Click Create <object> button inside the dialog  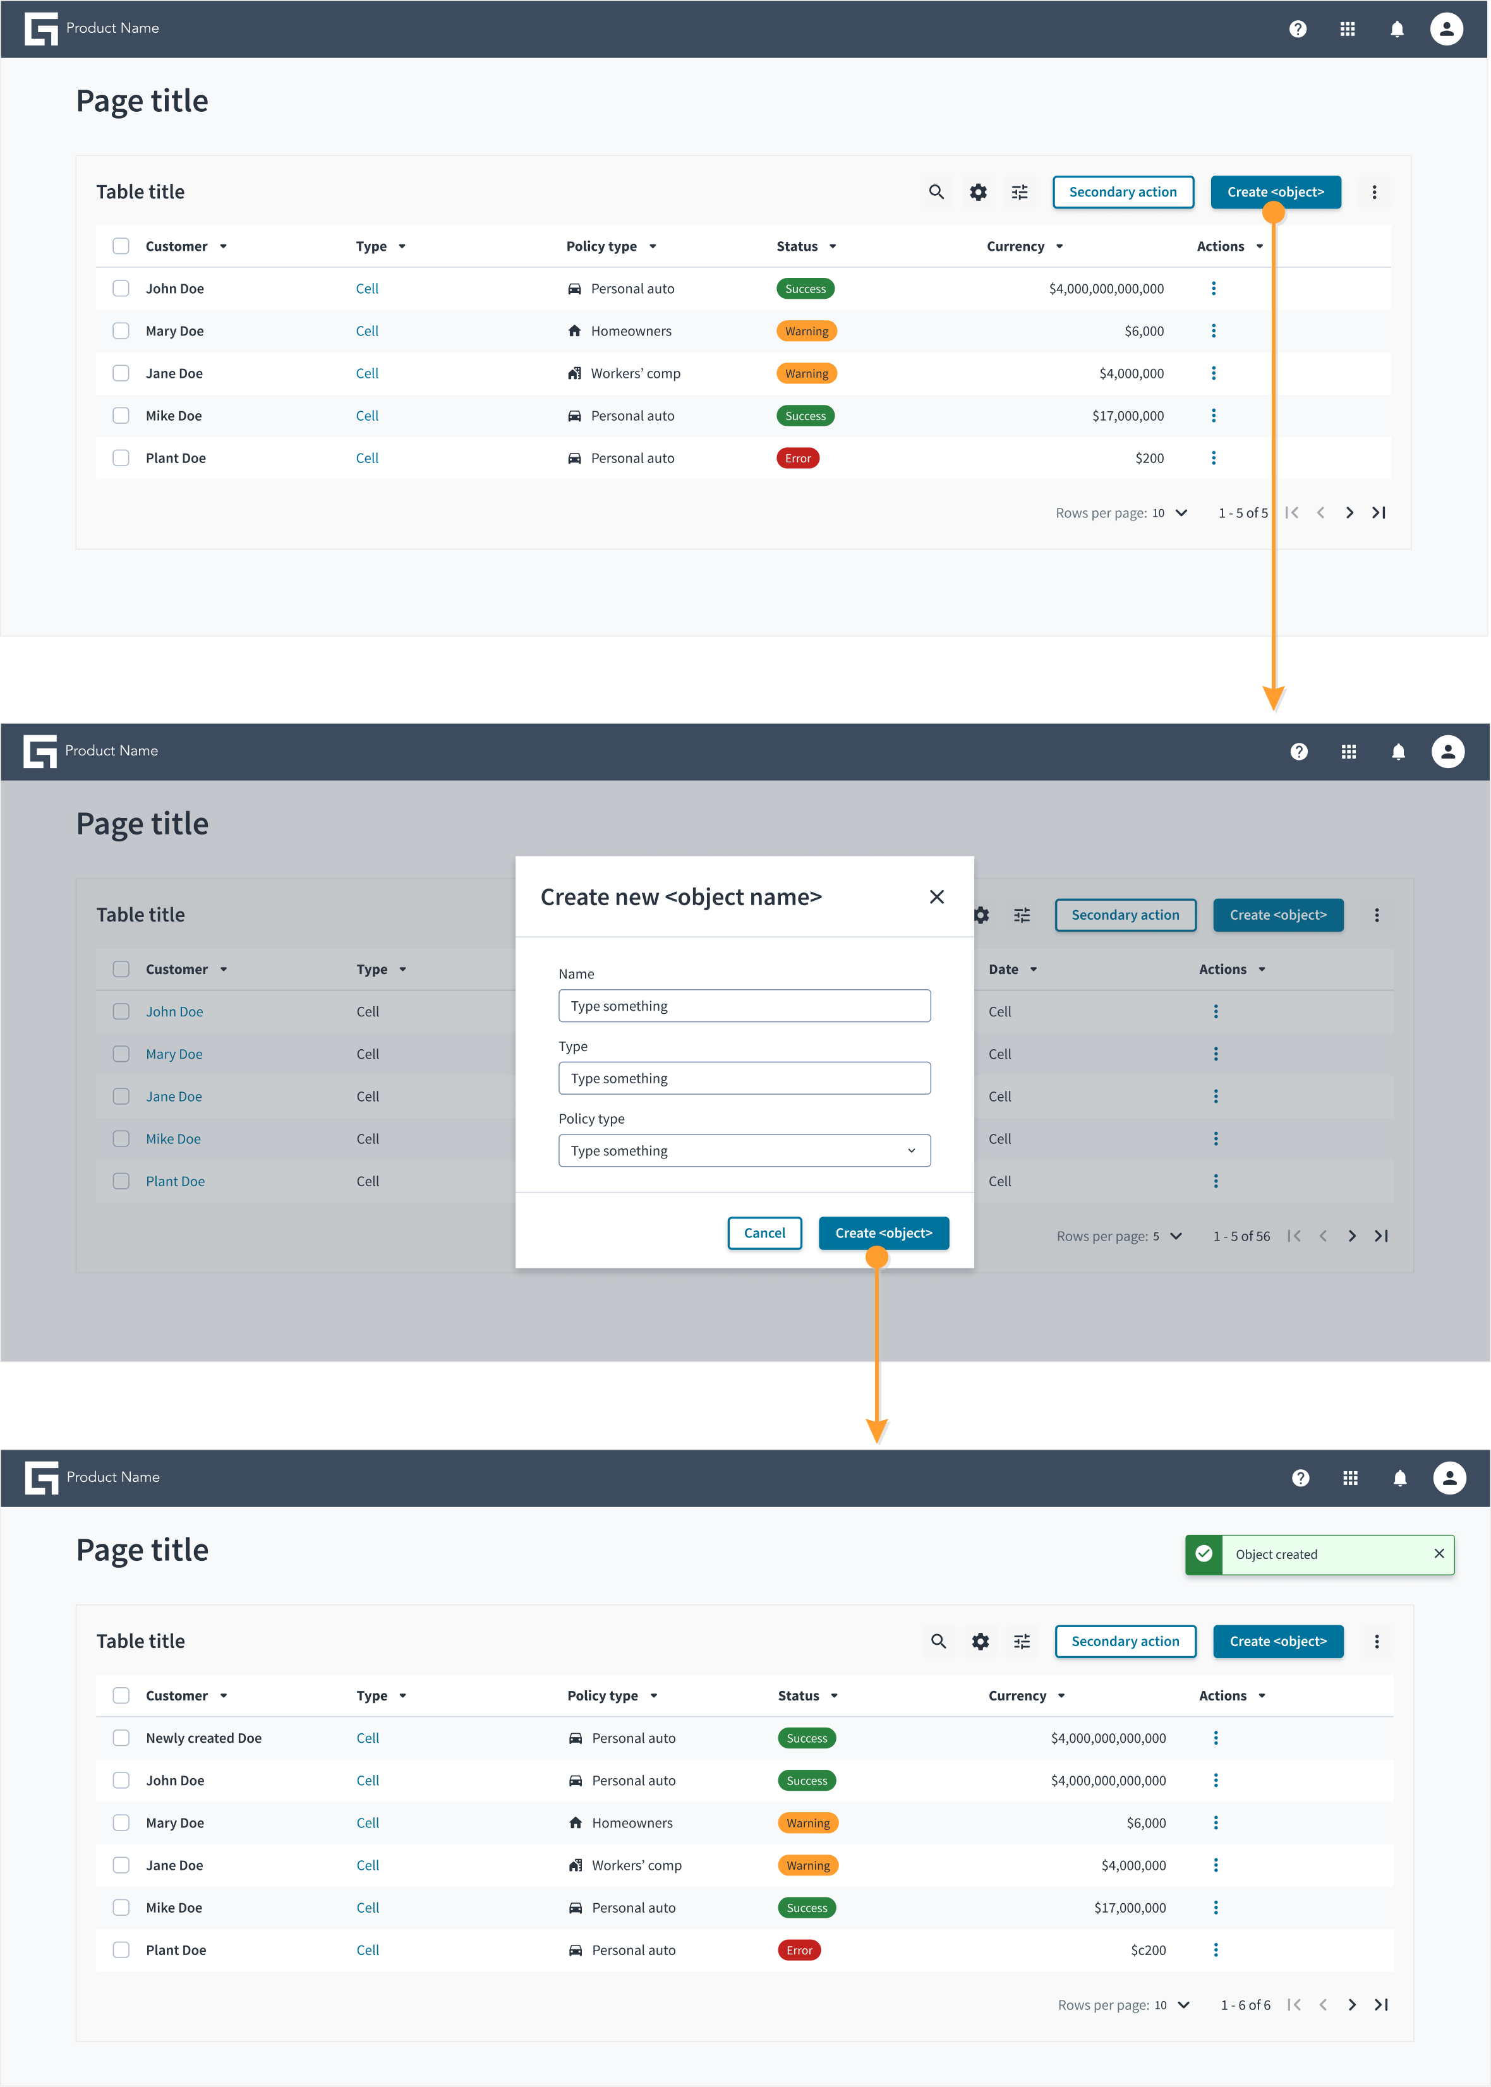pyautogui.click(x=883, y=1234)
